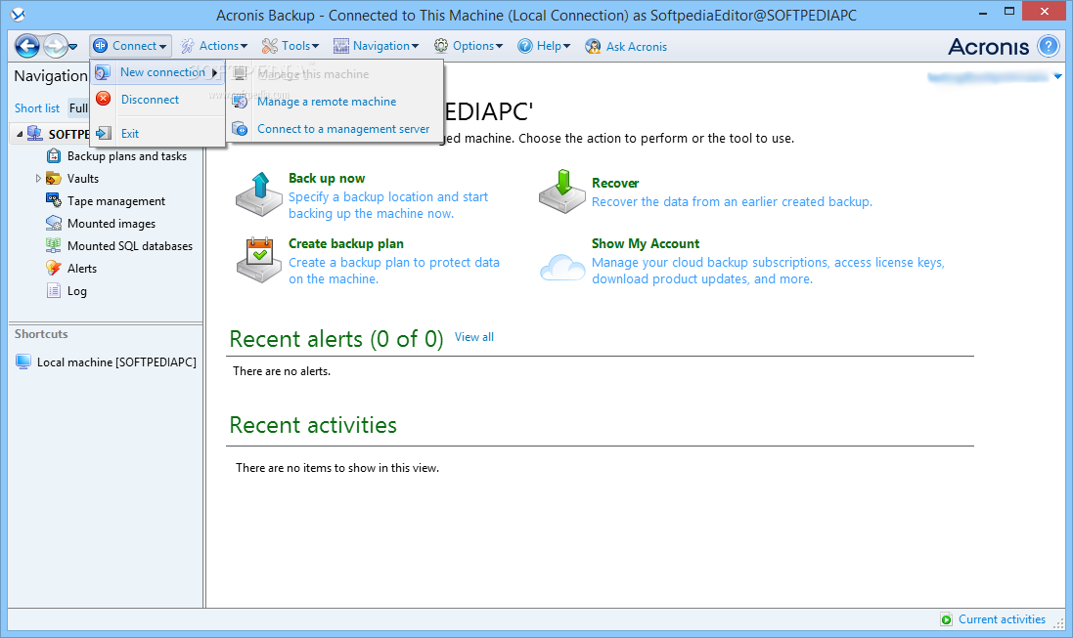Click the green Current activities icon
The image size is (1073, 638).
(x=947, y=619)
